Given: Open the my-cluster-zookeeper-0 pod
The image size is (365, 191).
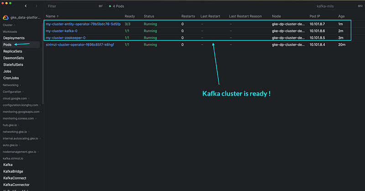Looking at the screenshot, I should click(x=65, y=37).
